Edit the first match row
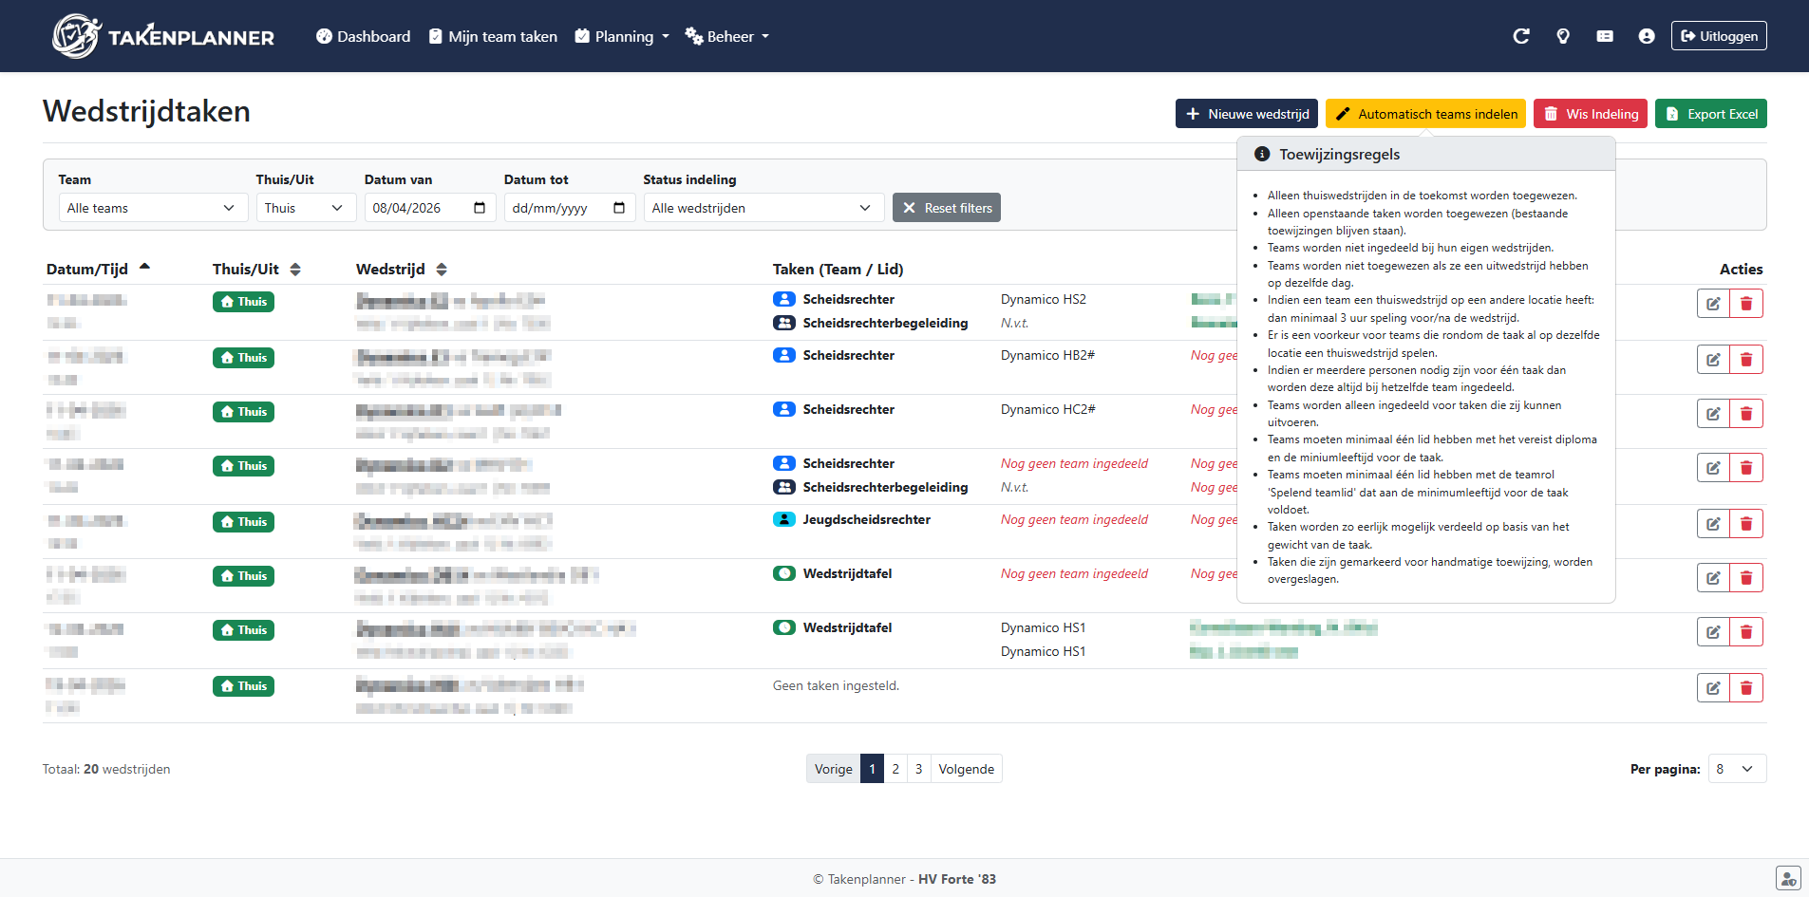 click(1713, 304)
